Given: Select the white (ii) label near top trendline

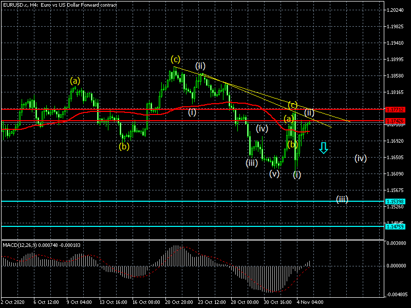Looking at the screenshot, I should pyautogui.click(x=200, y=66).
